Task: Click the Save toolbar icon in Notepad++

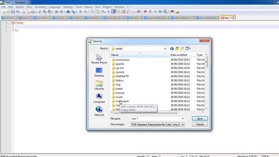Action: click(x=13, y=12)
